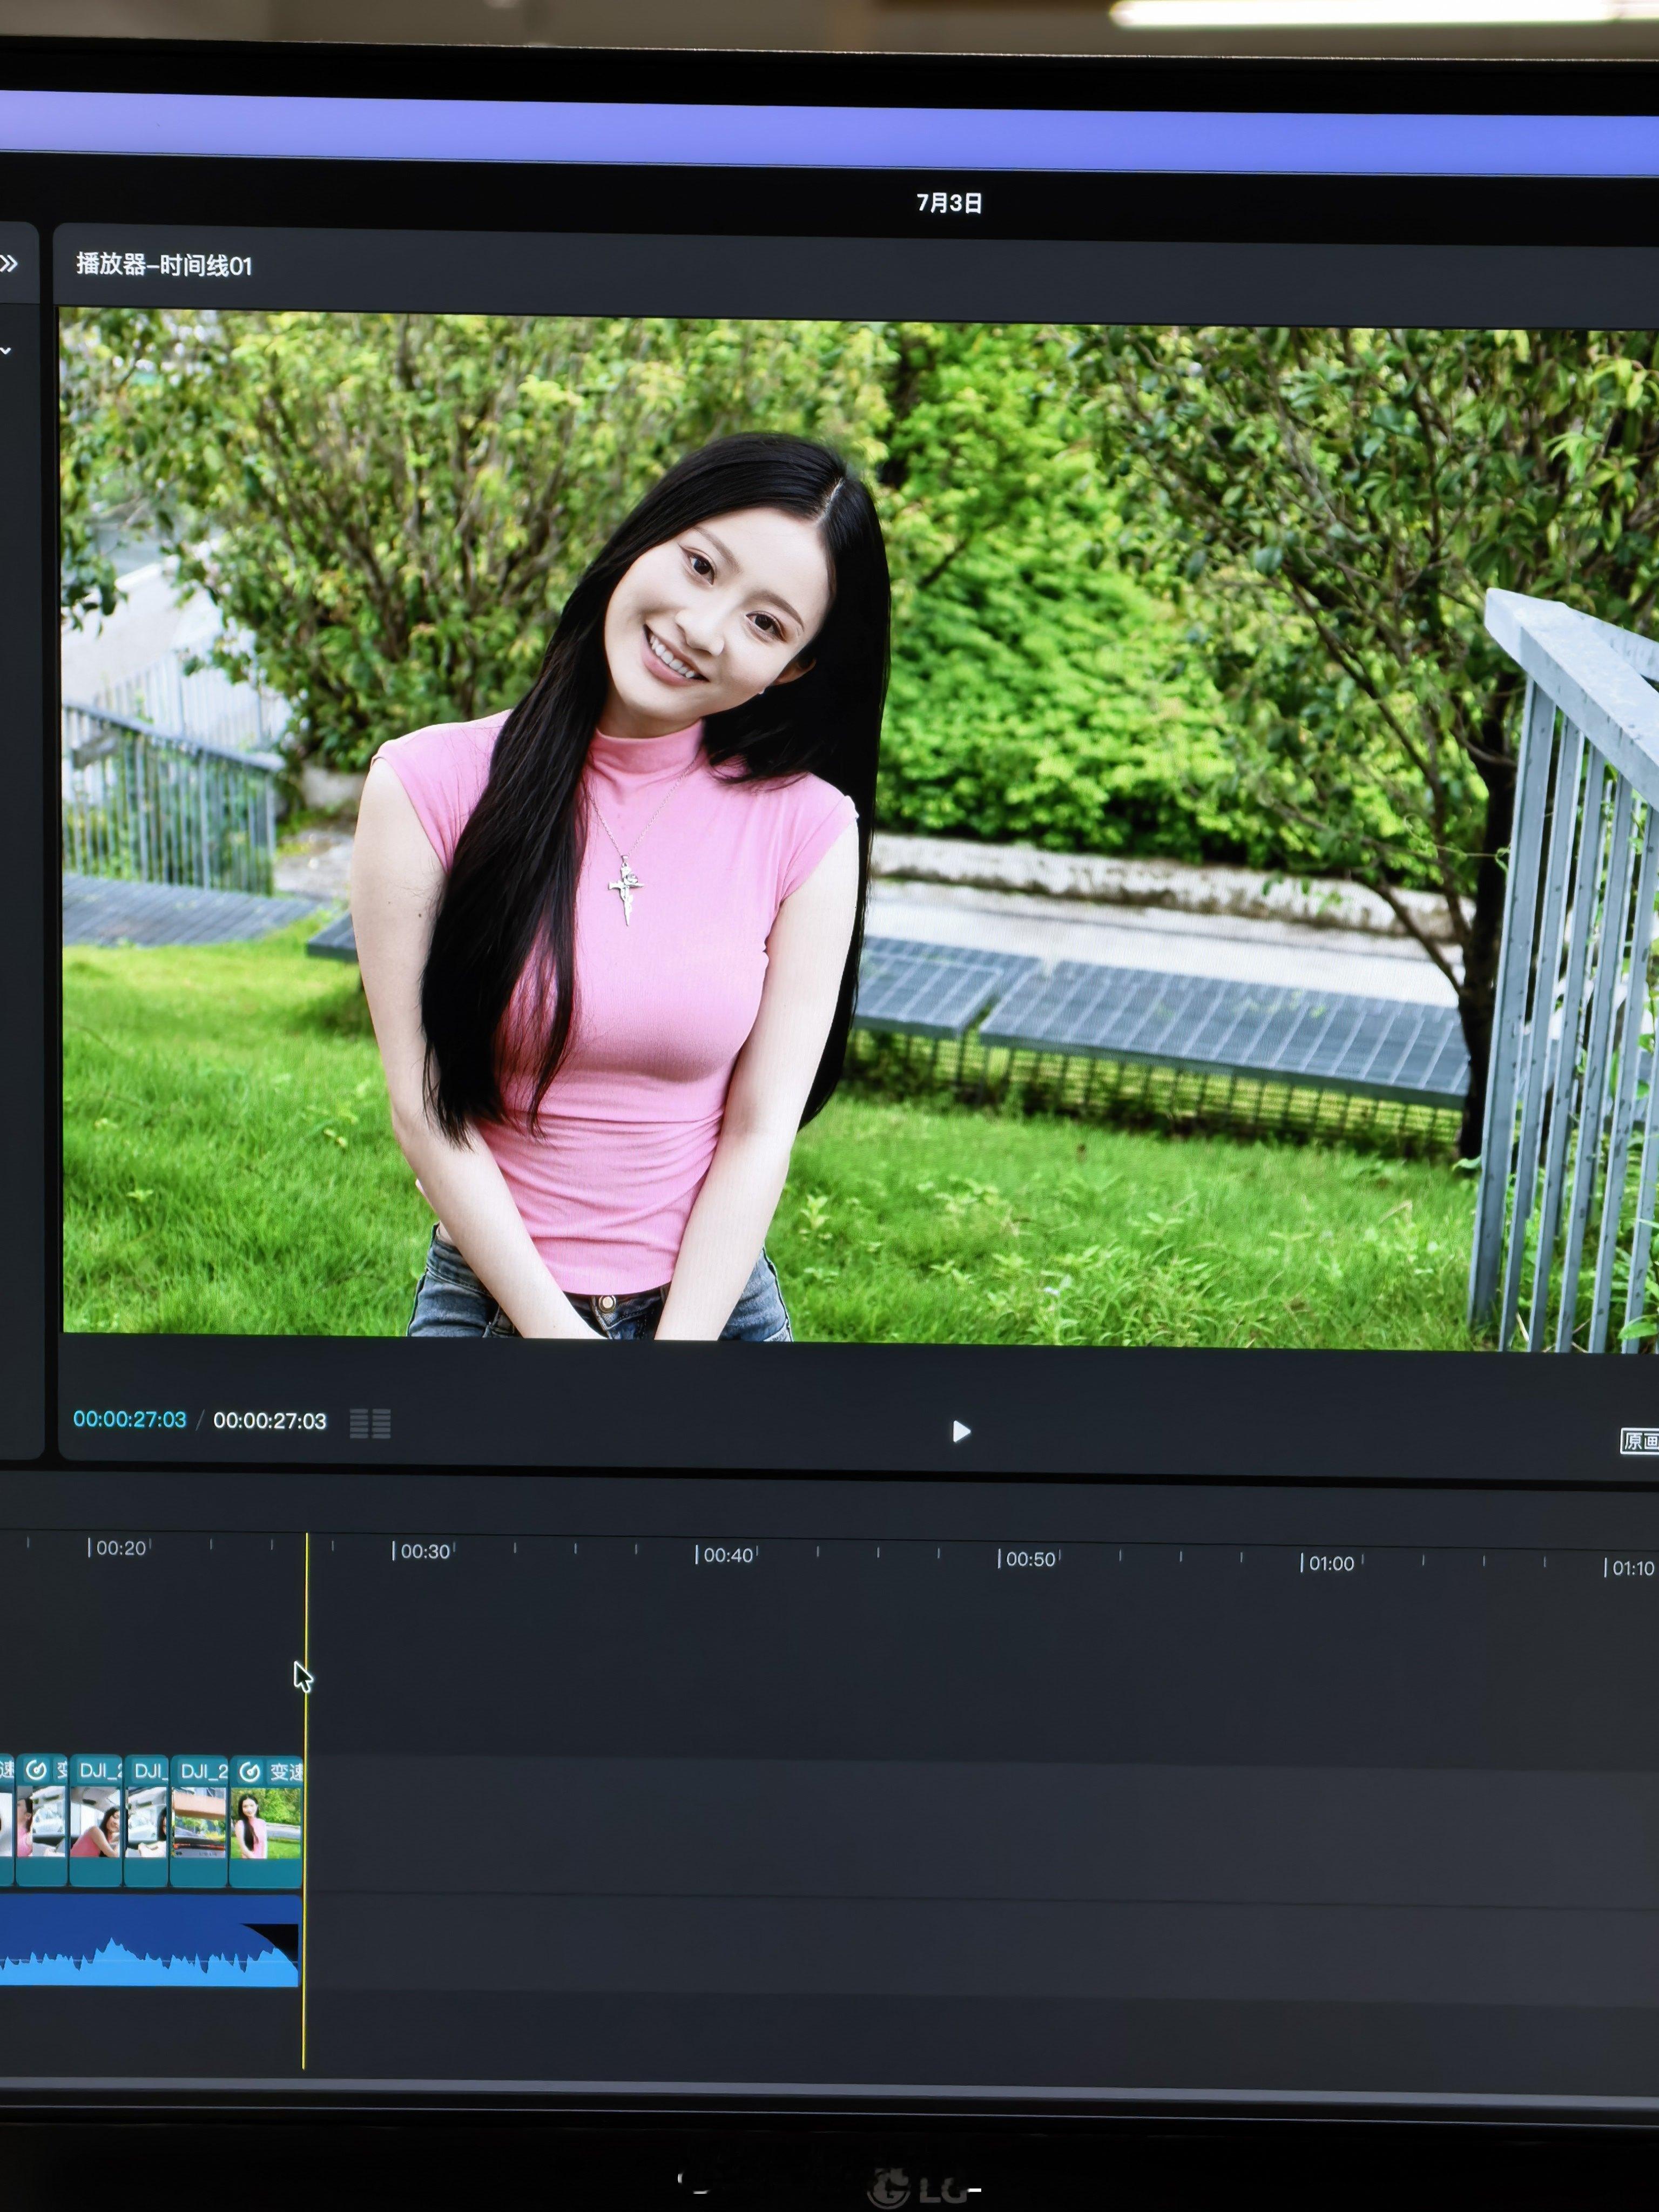Open the small chevron dropdown below the double-arrow
1659x2212 pixels.
pyautogui.click(x=6, y=351)
